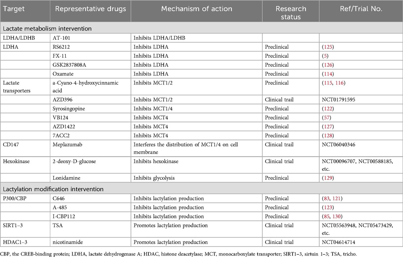The width and height of the screenshot is (403, 257).
Task: Open reference link 125
Action: click(x=328, y=47)
